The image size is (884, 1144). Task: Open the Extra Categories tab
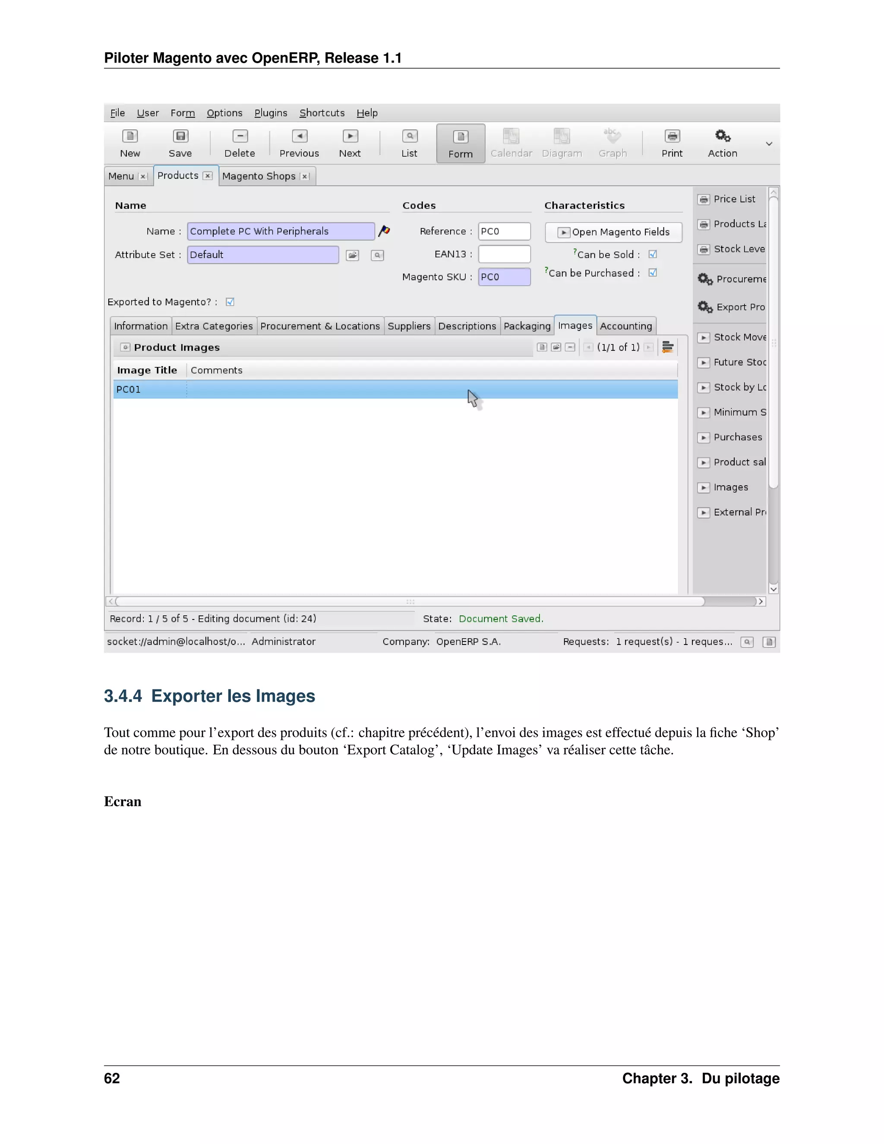point(214,326)
